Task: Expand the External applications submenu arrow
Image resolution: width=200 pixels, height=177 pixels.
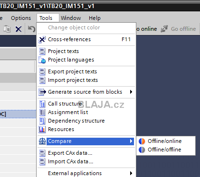Action: [131, 173]
